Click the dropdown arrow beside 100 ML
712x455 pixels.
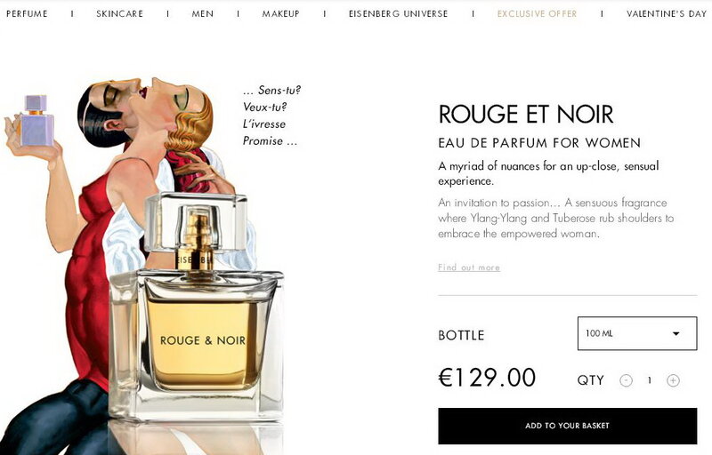676,333
